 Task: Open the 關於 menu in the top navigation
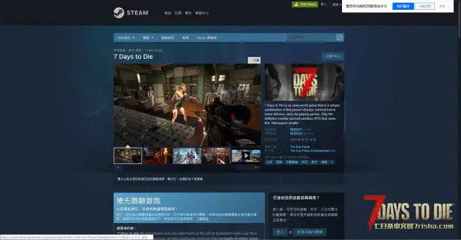(188, 13)
